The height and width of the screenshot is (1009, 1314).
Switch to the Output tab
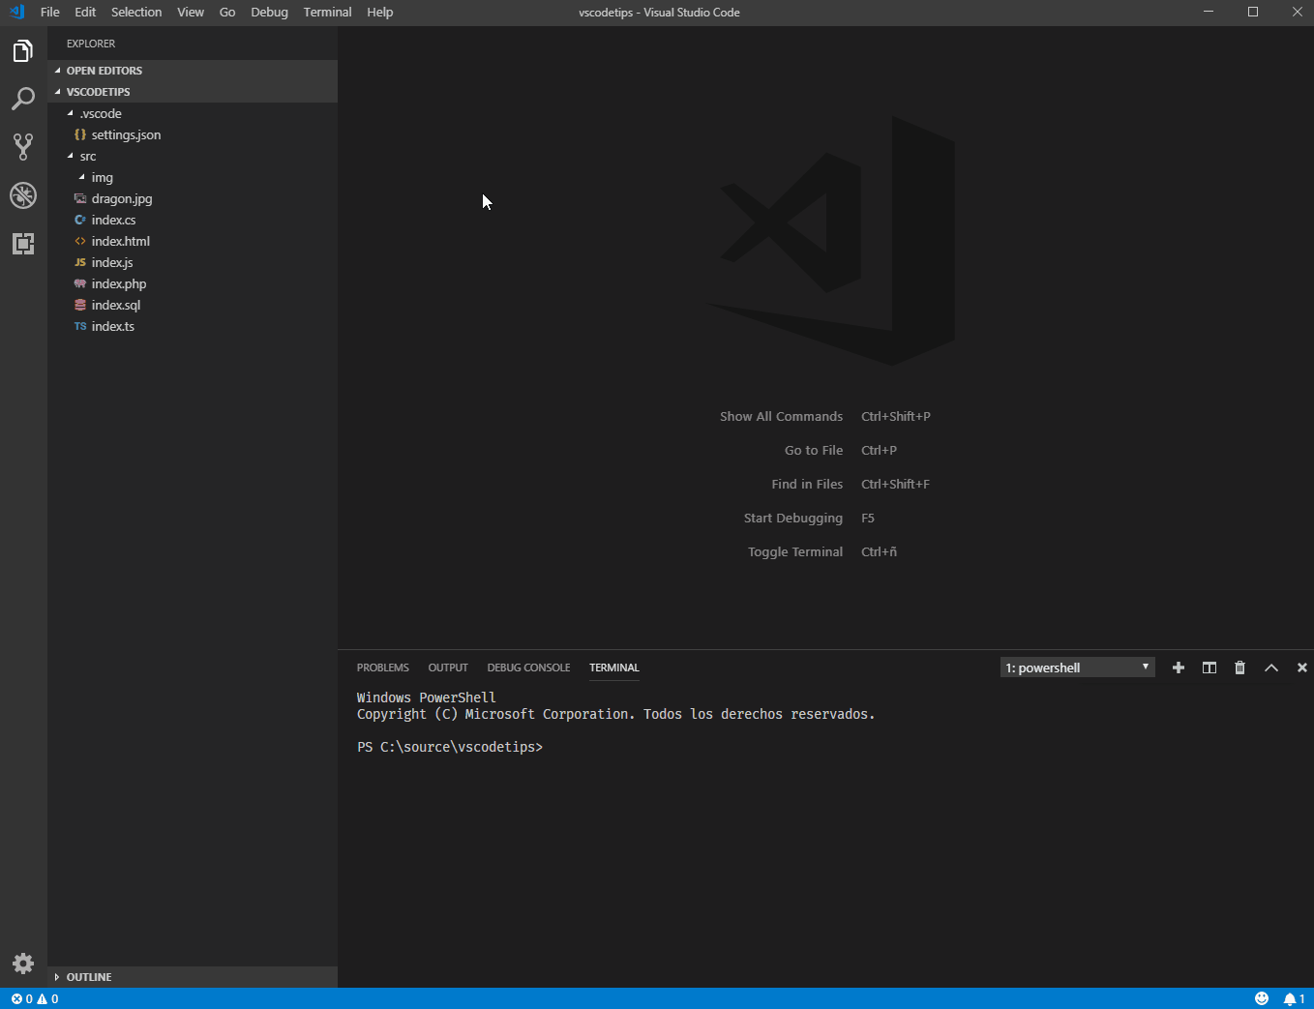coord(448,668)
